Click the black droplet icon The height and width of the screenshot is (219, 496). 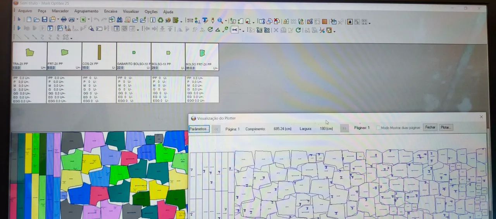click(350, 22)
